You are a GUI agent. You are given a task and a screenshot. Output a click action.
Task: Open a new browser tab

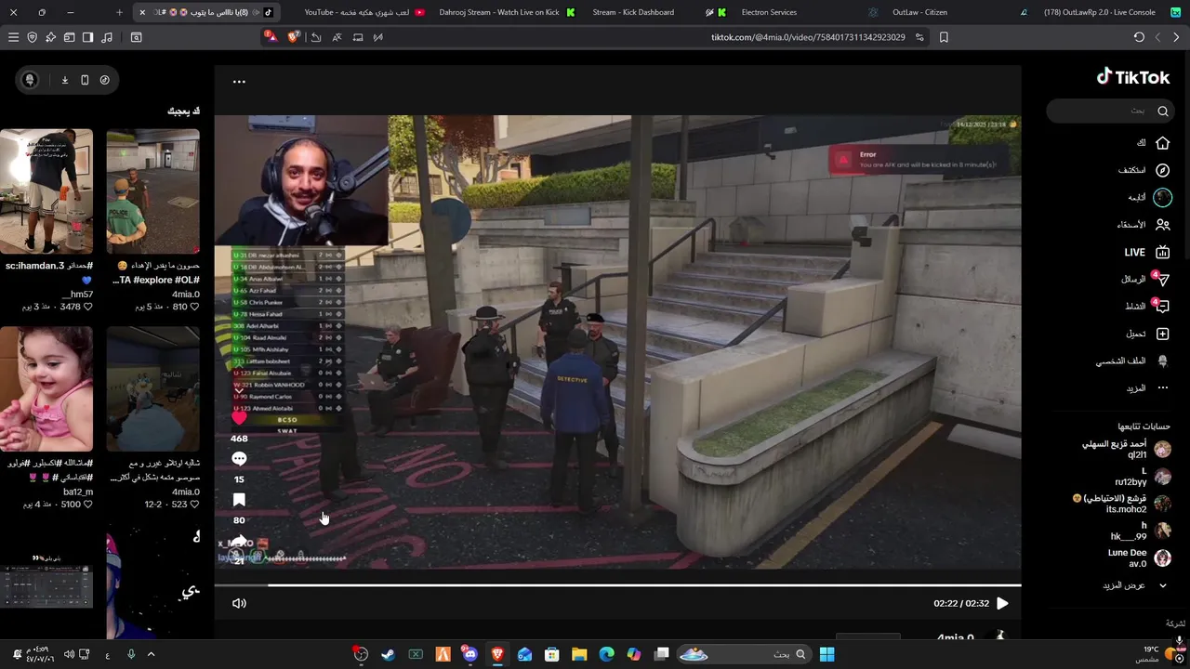[119, 12]
